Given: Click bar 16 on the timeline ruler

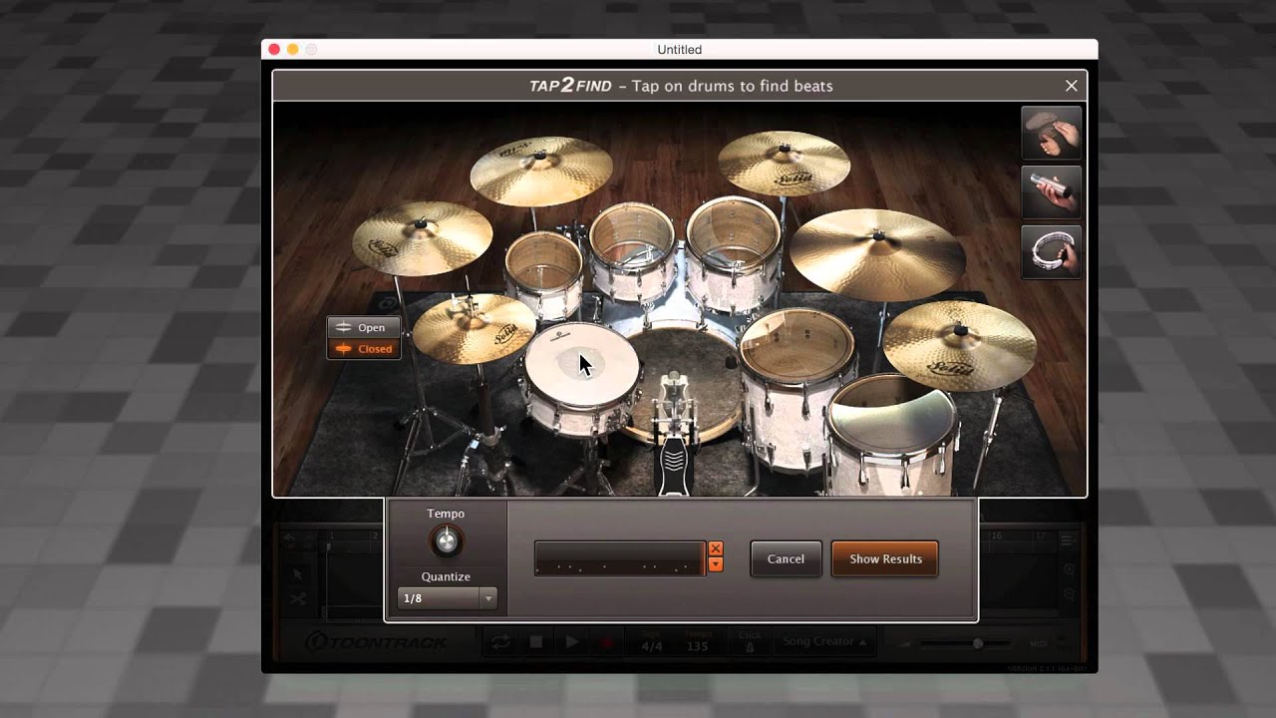Looking at the screenshot, I should click(997, 537).
